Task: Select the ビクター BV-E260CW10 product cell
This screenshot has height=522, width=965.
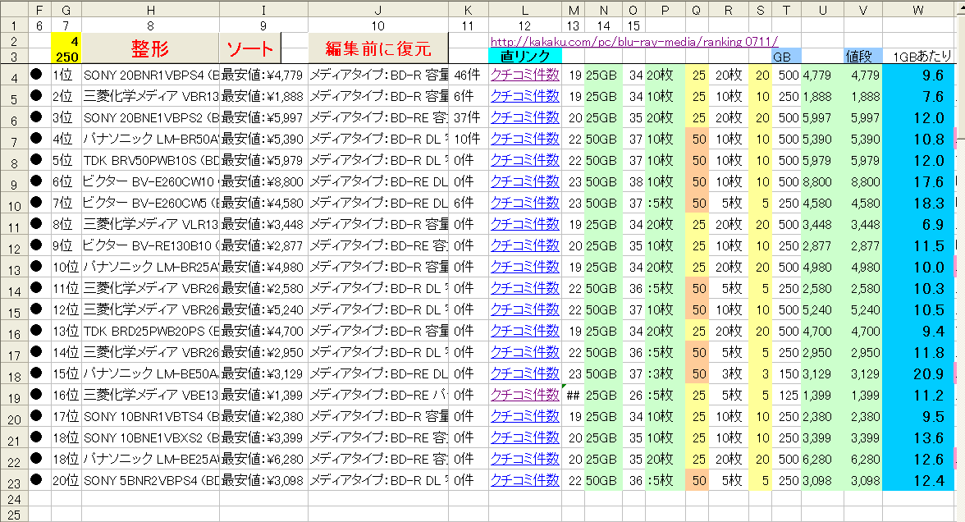Action: coord(150,181)
